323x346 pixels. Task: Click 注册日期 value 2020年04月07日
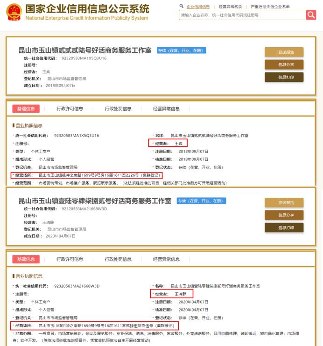[193, 302]
